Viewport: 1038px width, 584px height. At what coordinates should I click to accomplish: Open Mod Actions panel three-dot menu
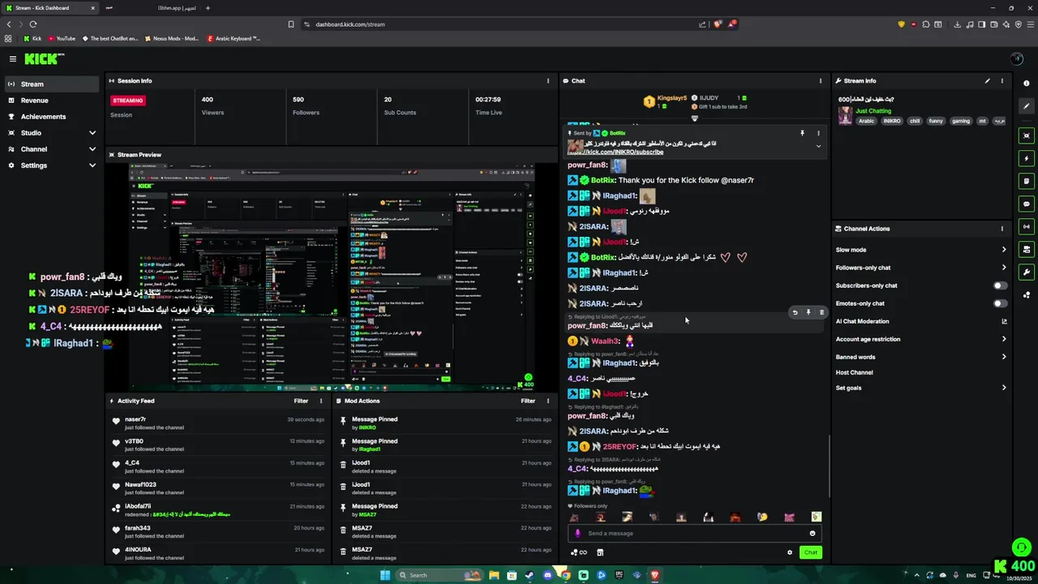coord(548,401)
